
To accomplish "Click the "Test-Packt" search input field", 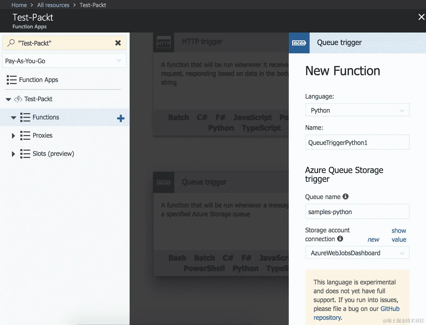I will 64,43.
